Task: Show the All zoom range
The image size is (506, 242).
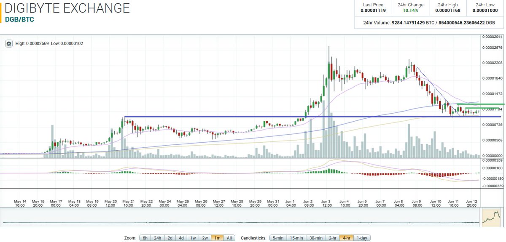Action: pyautogui.click(x=229, y=238)
